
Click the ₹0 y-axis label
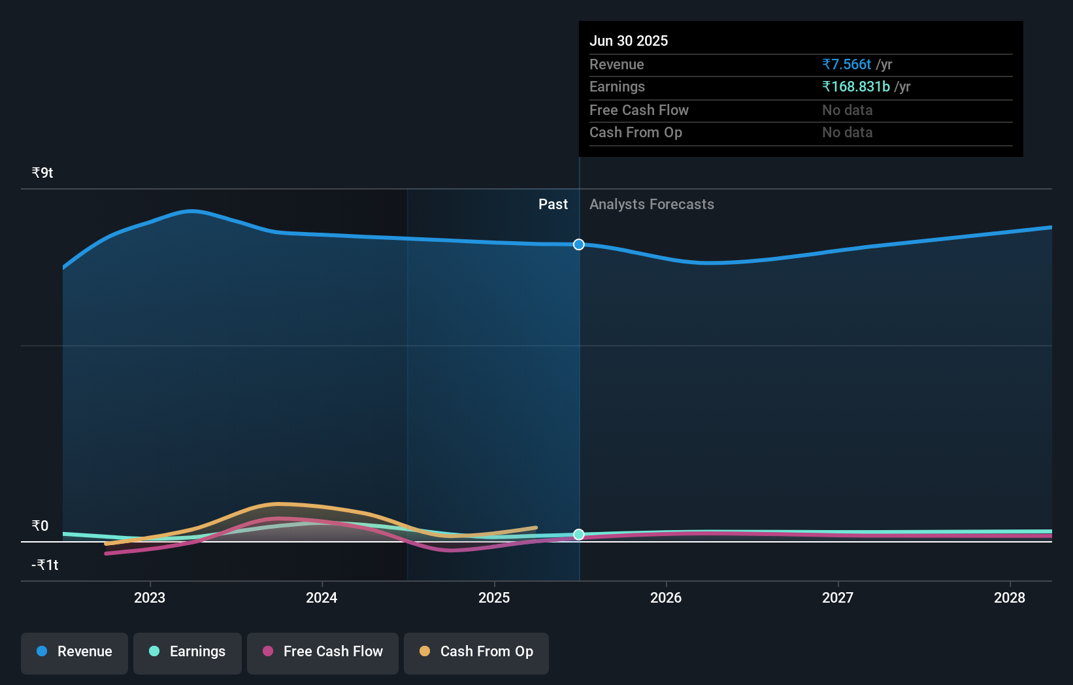coord(40,526)
